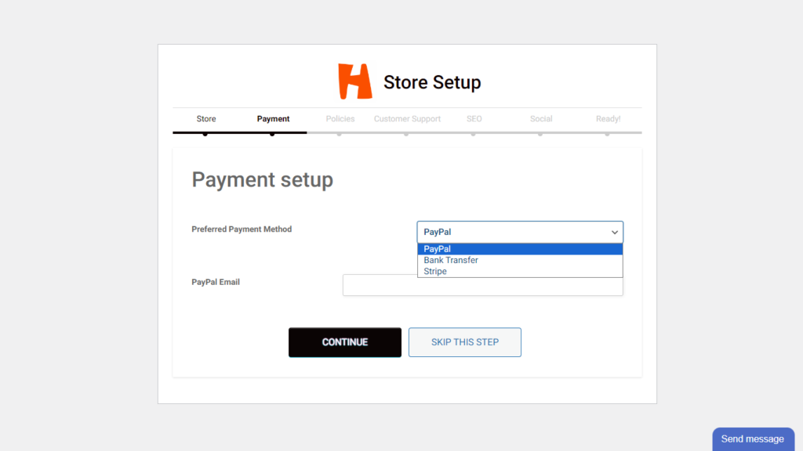Go to the Store step tab

pyautogui.click(x=206, y=119)
